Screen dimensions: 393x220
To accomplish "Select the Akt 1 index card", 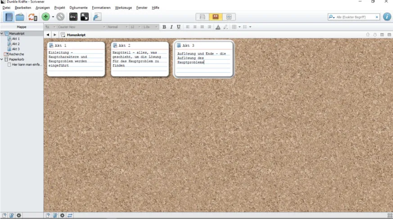I will coord(76,59).
